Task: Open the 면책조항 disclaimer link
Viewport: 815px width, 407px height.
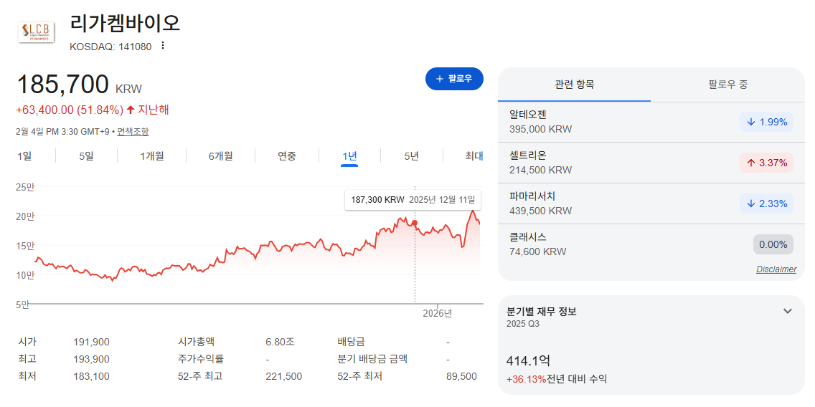Action: 133,131
